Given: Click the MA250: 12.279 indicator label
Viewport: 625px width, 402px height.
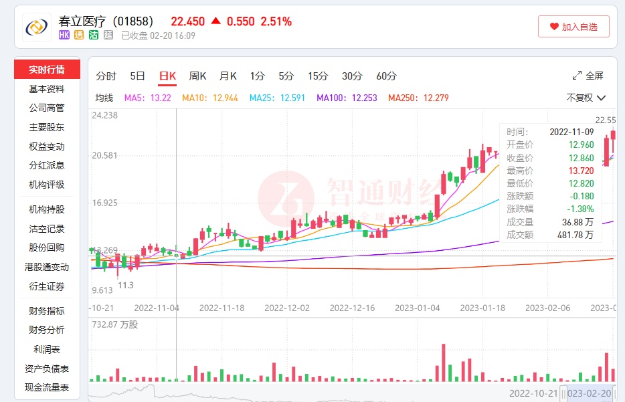Looking at the screenshot, I should coord(418,98).
